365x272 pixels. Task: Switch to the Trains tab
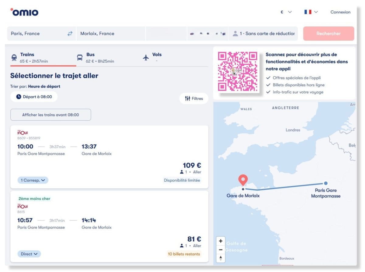tap(43, 57)
